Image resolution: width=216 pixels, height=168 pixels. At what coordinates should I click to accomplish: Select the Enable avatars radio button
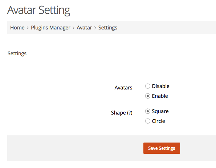click(x=147, y=96)
